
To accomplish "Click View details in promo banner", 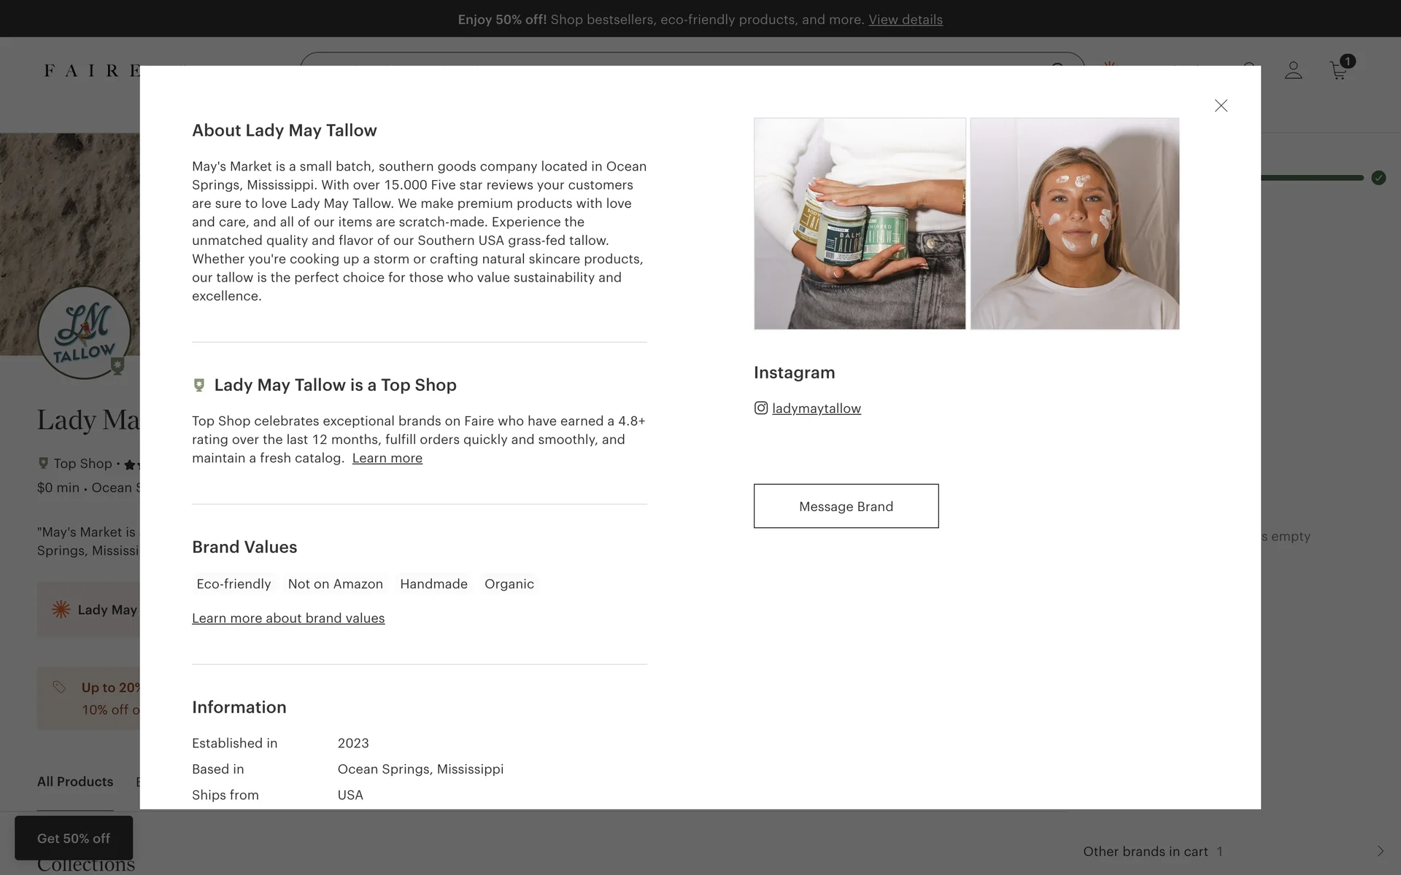I will point(906,20).
